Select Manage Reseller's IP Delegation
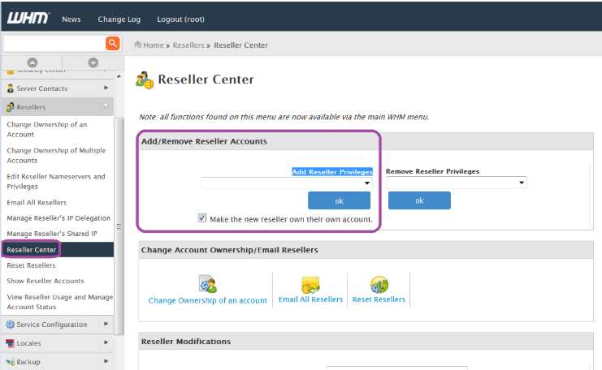 tap(58, 218)
